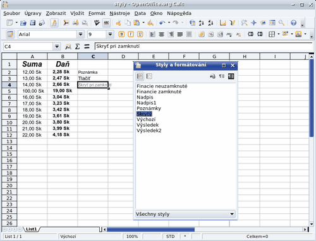Screen dimensions: 316x241
Task: Export directly as PDF icon
Action: [x=66, y=23]
